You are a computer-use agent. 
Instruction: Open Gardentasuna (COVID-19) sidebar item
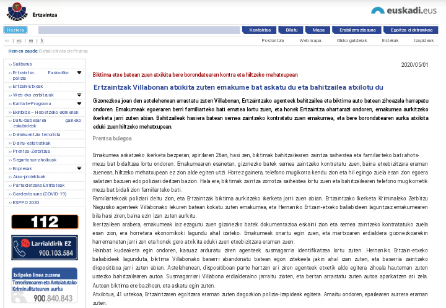pos(40,194)
